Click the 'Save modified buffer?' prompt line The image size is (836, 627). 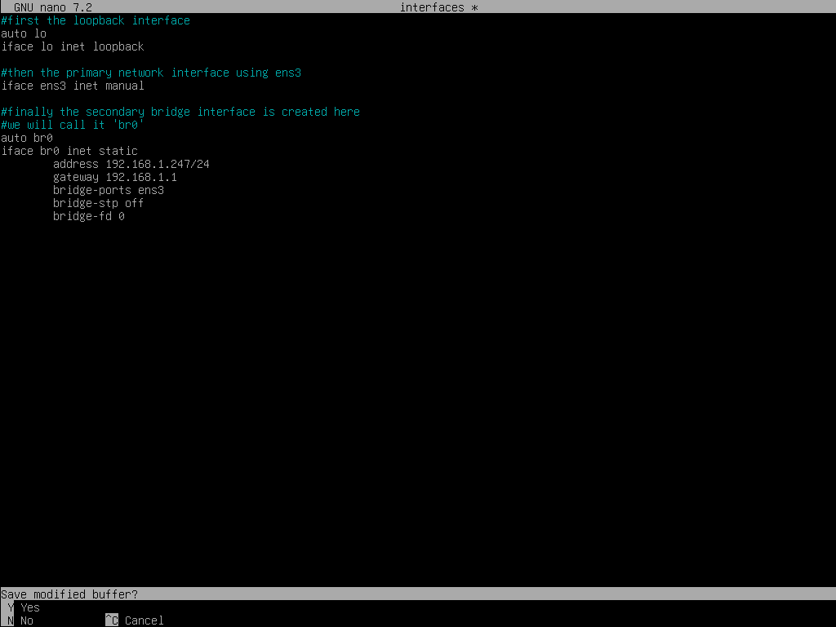click(x=69, y=594)
